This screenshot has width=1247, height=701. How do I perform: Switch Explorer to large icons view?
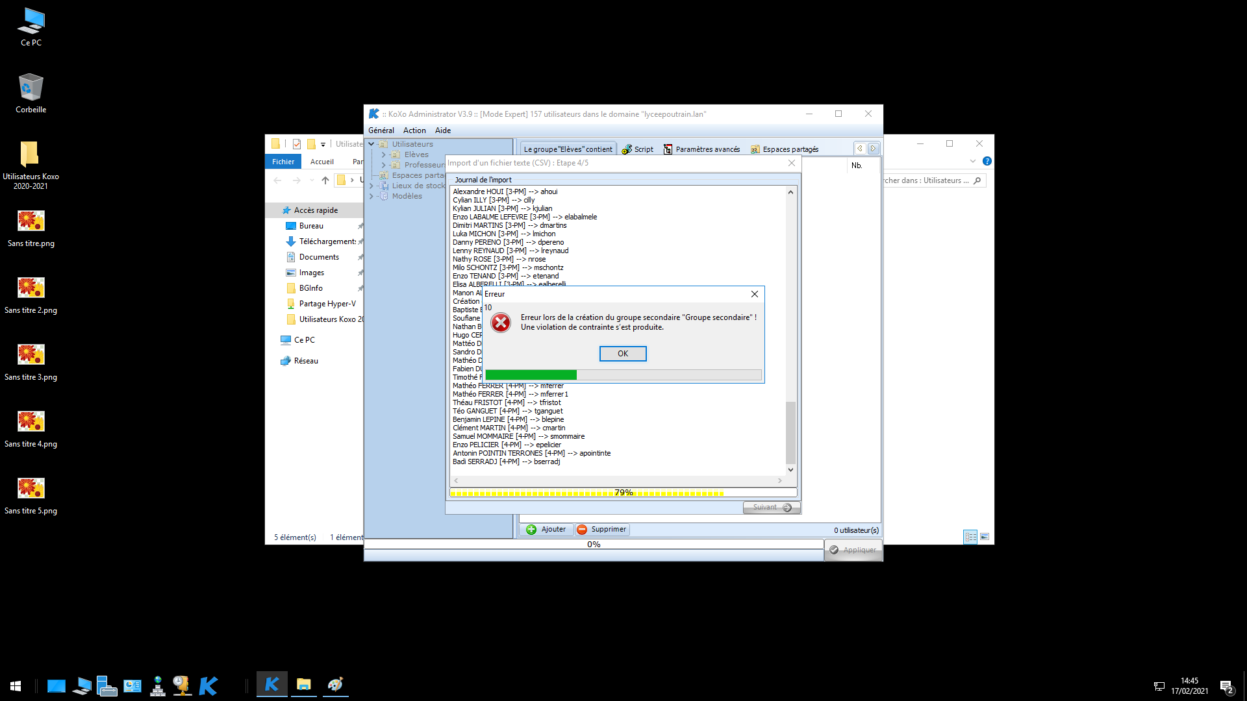pos(985,537)
